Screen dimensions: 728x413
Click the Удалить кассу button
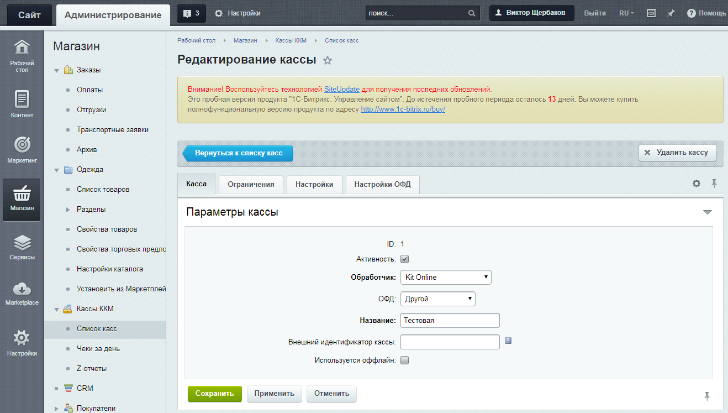click(x=678, y=153)
